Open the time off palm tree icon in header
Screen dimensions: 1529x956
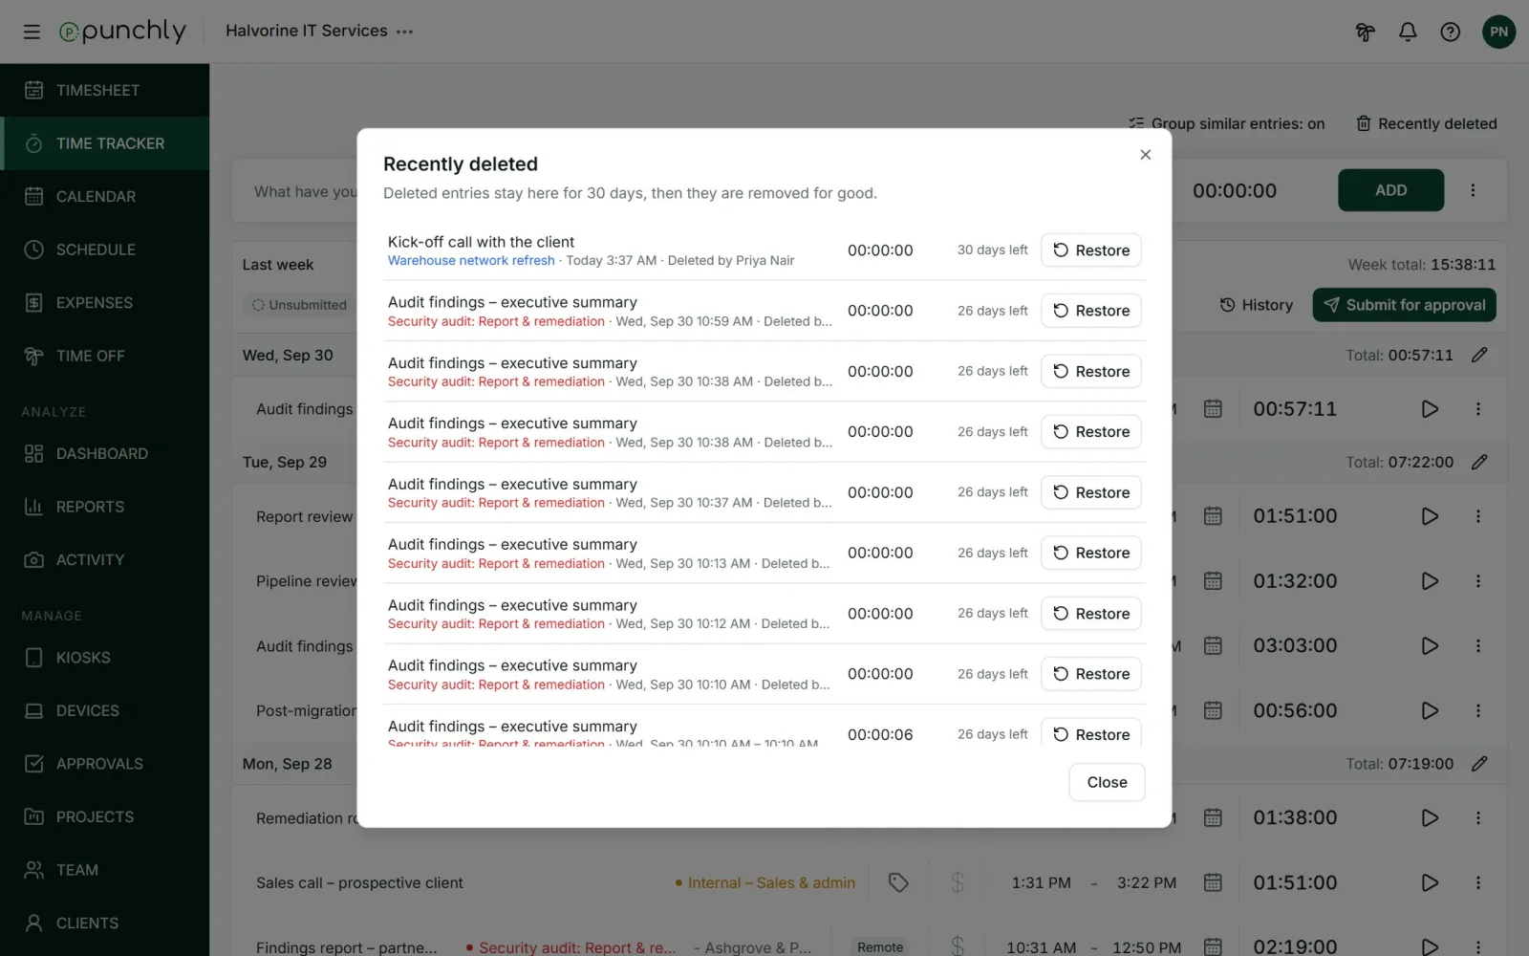click(1365, 32)
